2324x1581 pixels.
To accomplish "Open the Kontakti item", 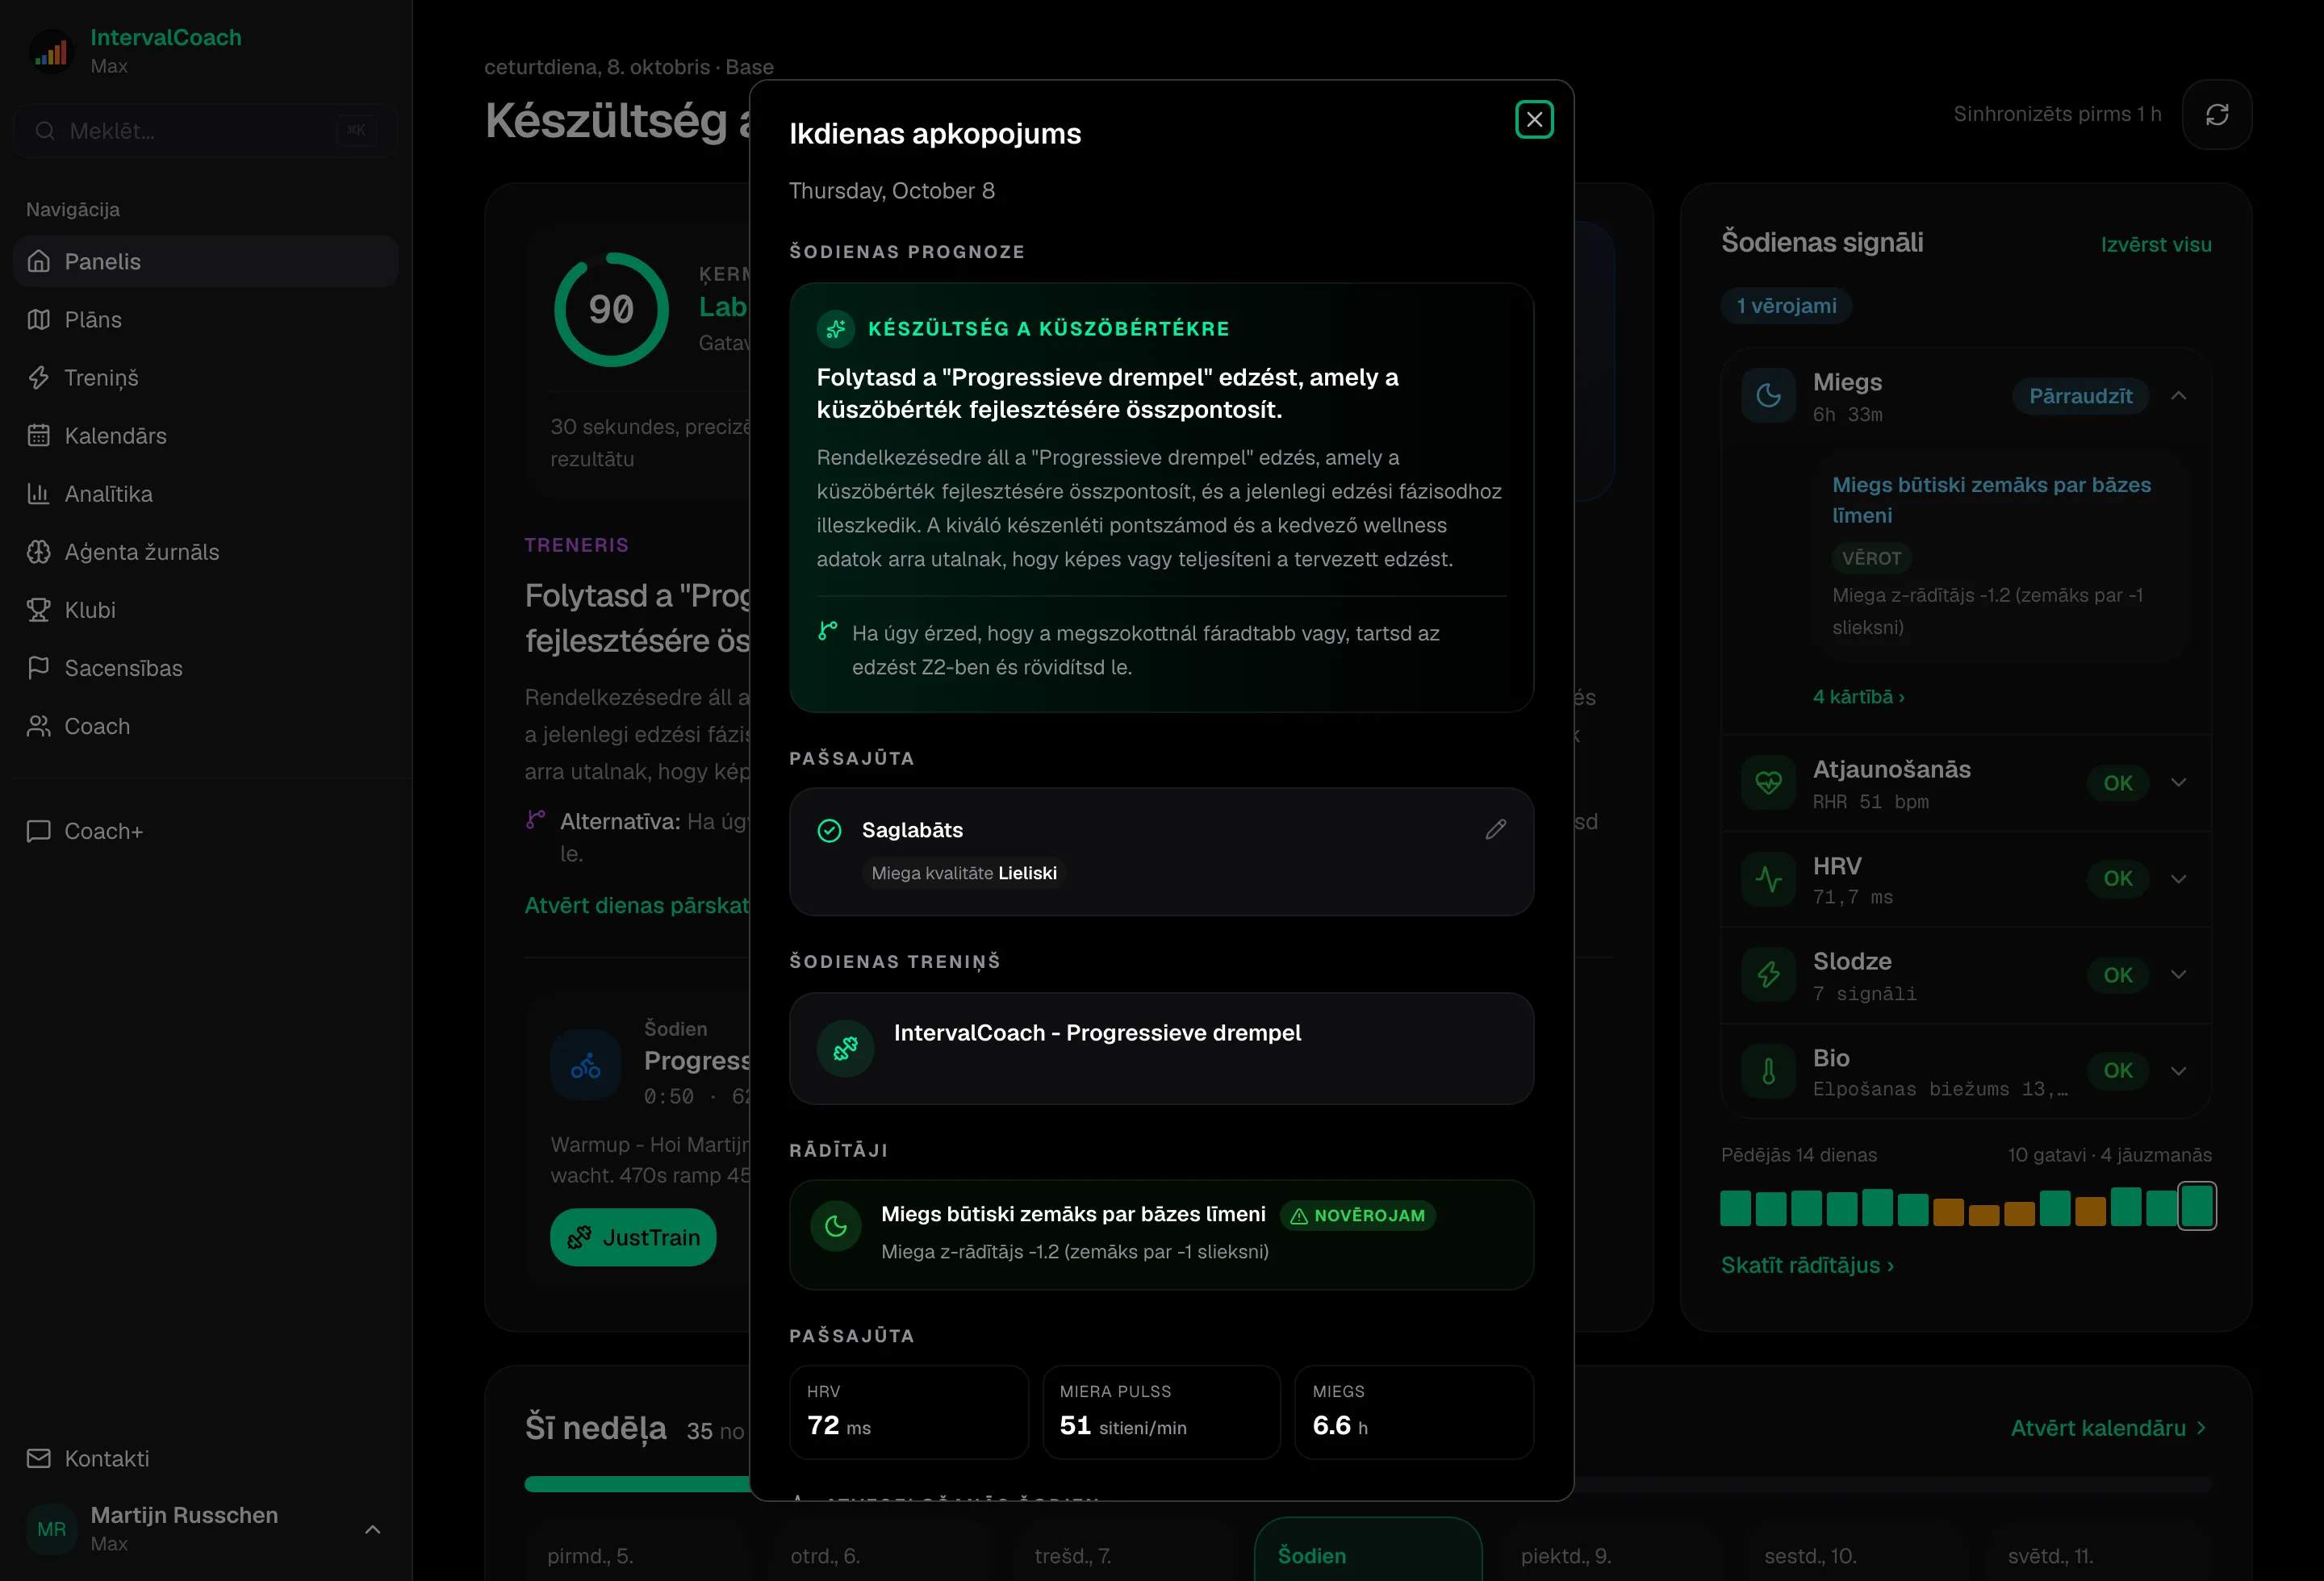I will pos(206,1459).
